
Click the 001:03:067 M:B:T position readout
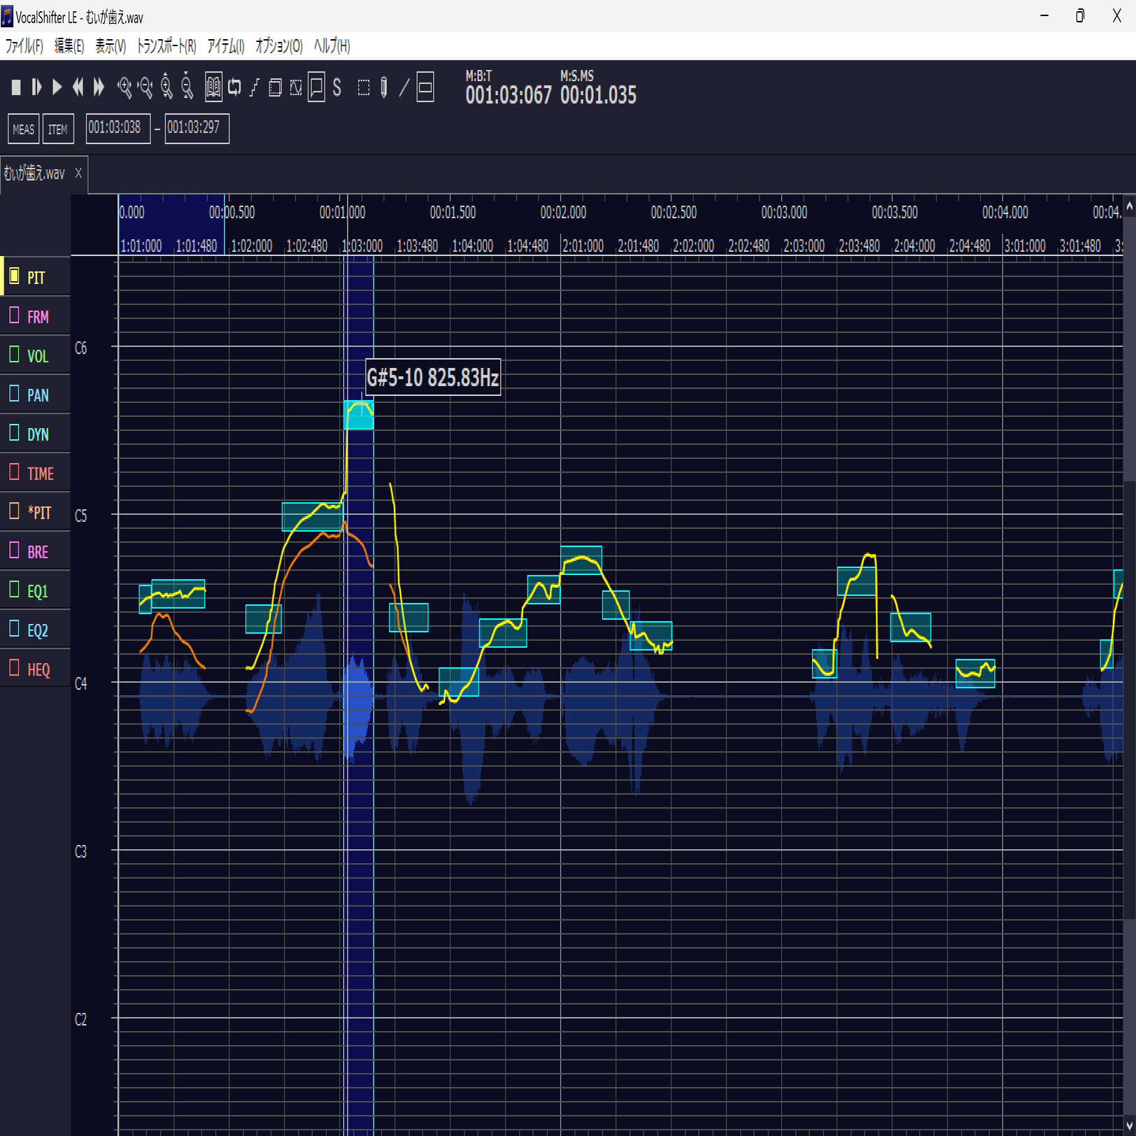pyautogui.click(x=509, y=95)
